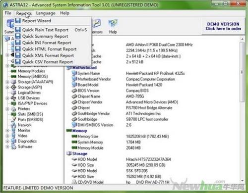Select ISA/PNP Devices tree node
Screen dimensions: 248x193
32,103
